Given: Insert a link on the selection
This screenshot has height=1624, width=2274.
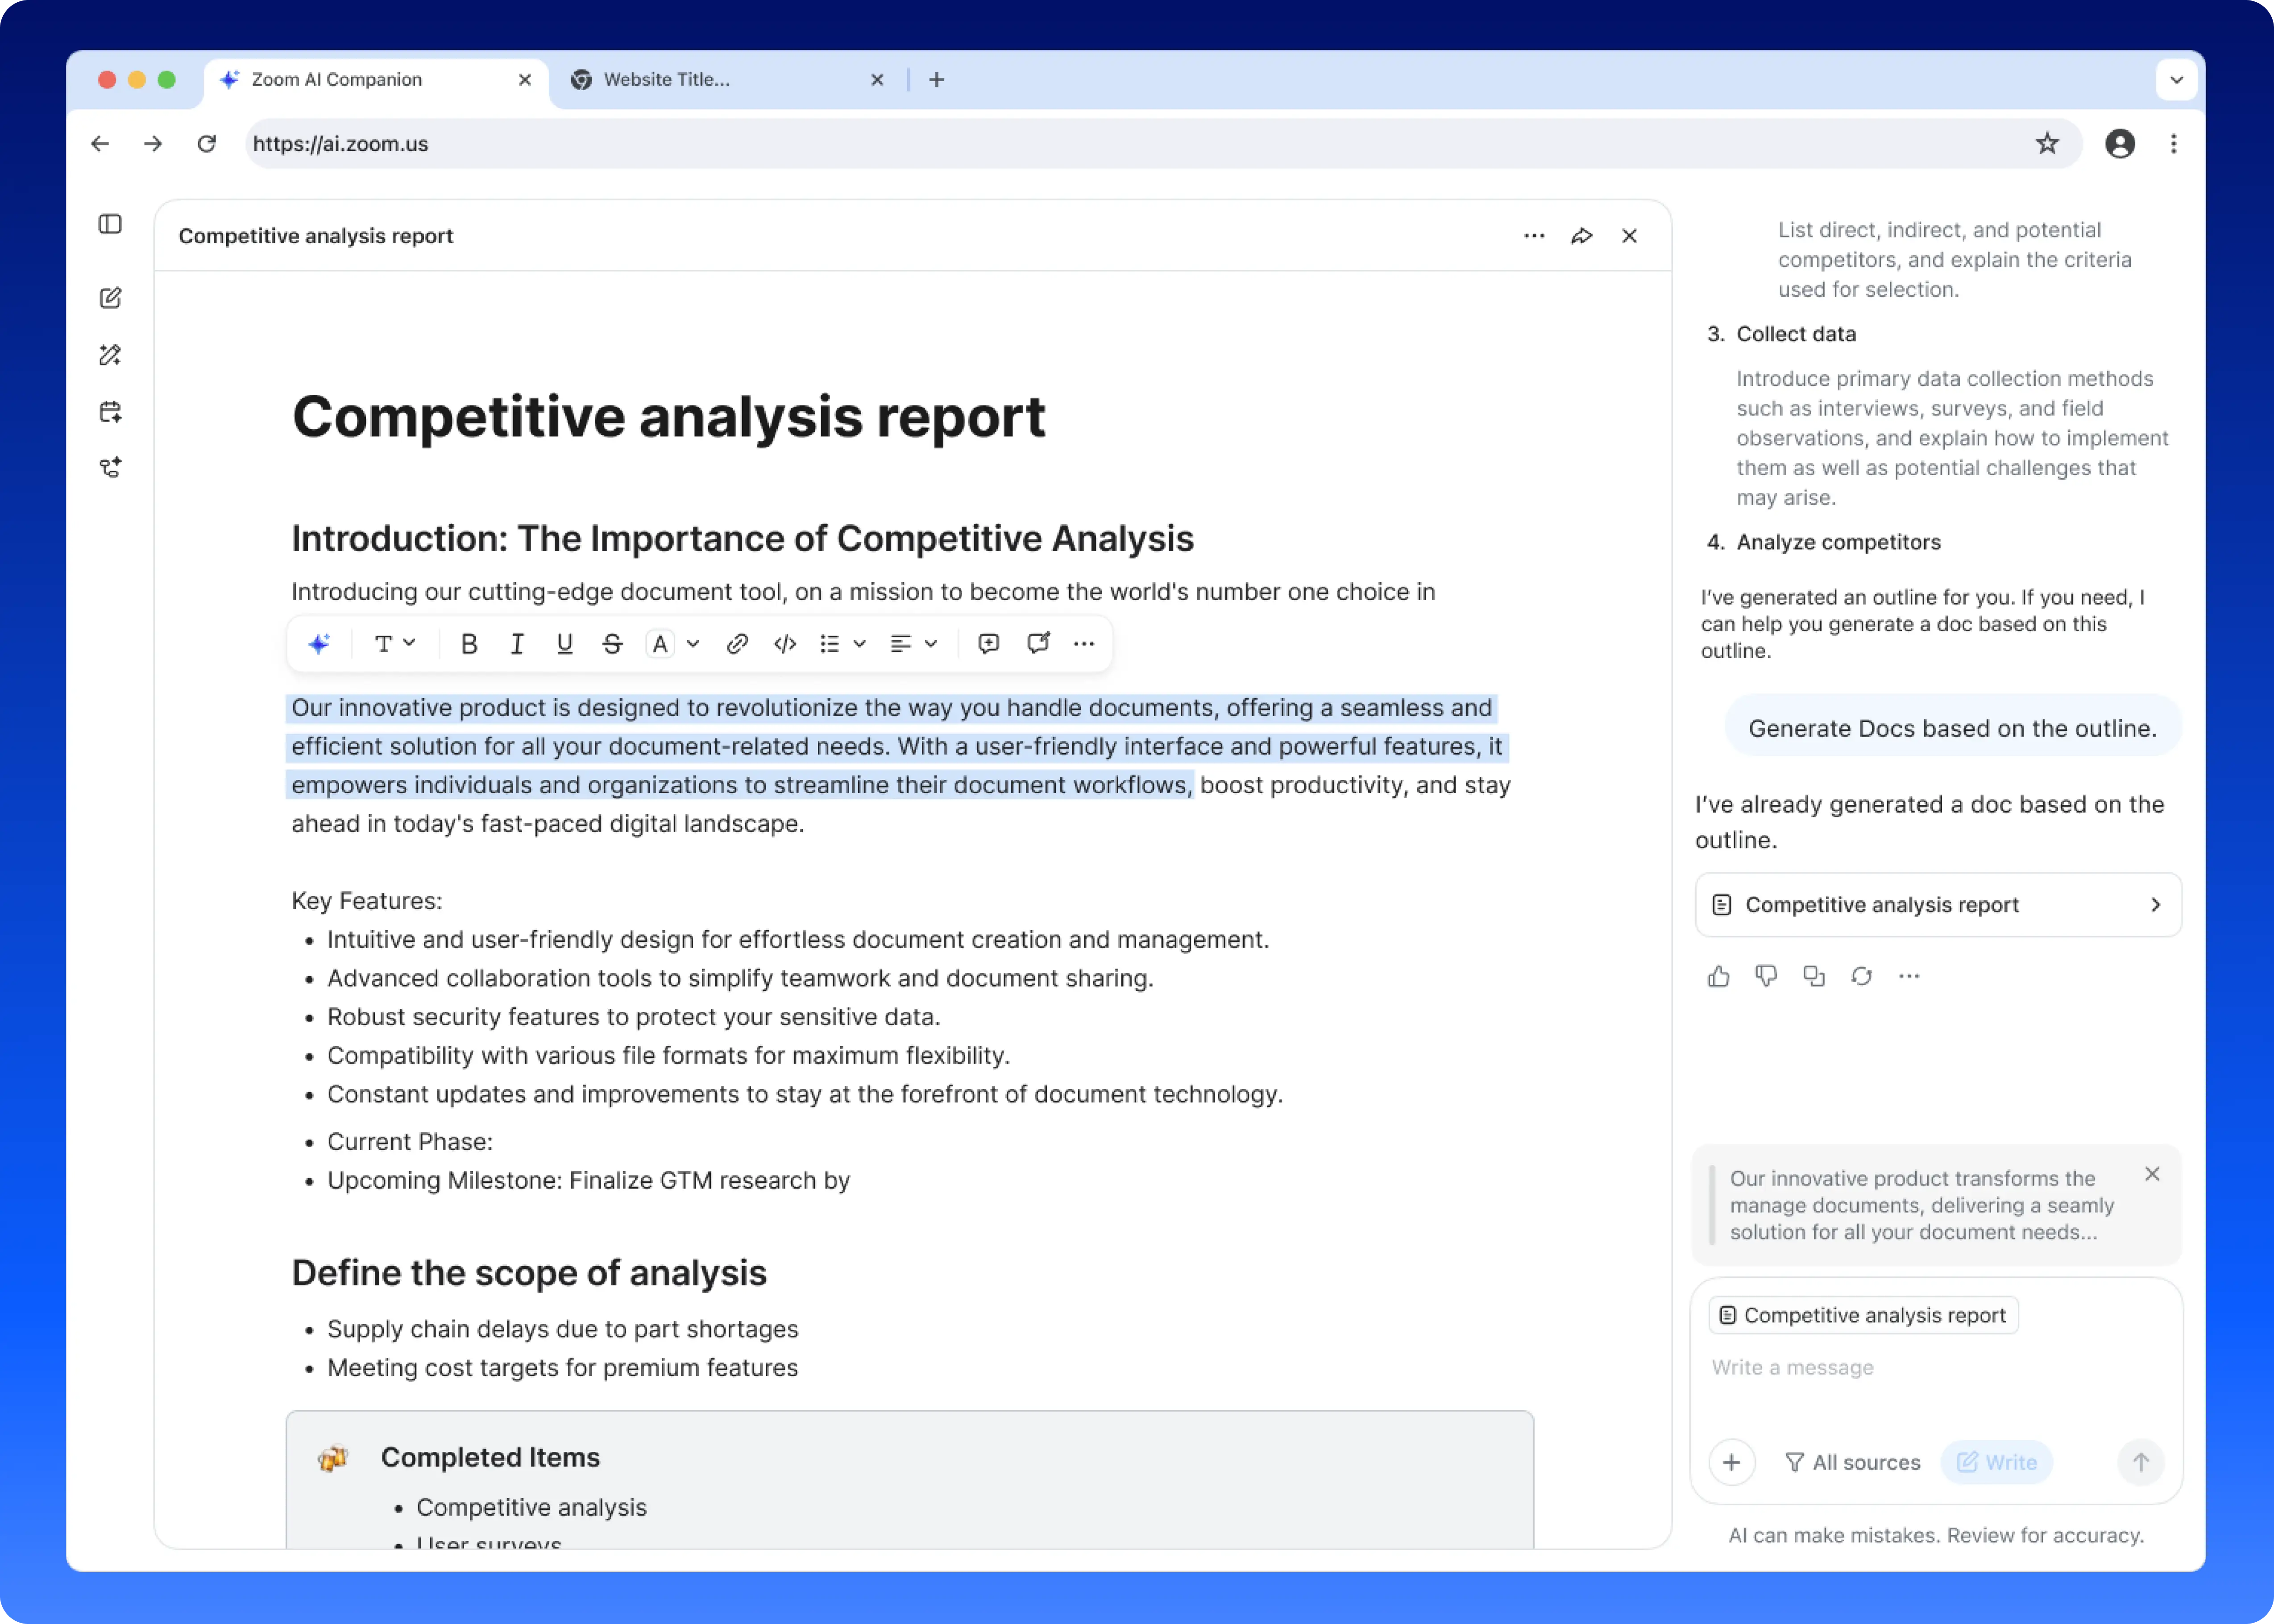Looking at the screenshot, I should [x=737, y=644].
